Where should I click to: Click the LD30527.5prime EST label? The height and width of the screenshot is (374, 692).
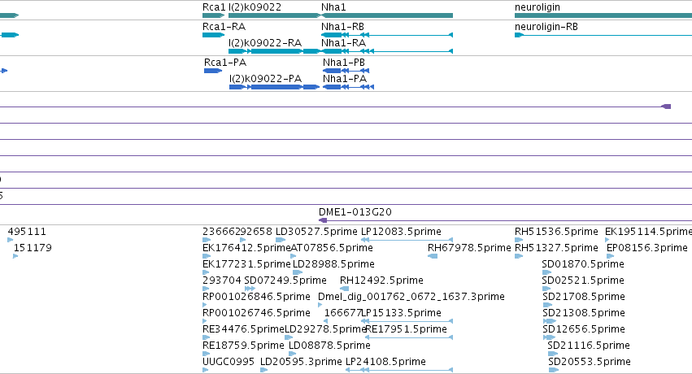(316, 232)
